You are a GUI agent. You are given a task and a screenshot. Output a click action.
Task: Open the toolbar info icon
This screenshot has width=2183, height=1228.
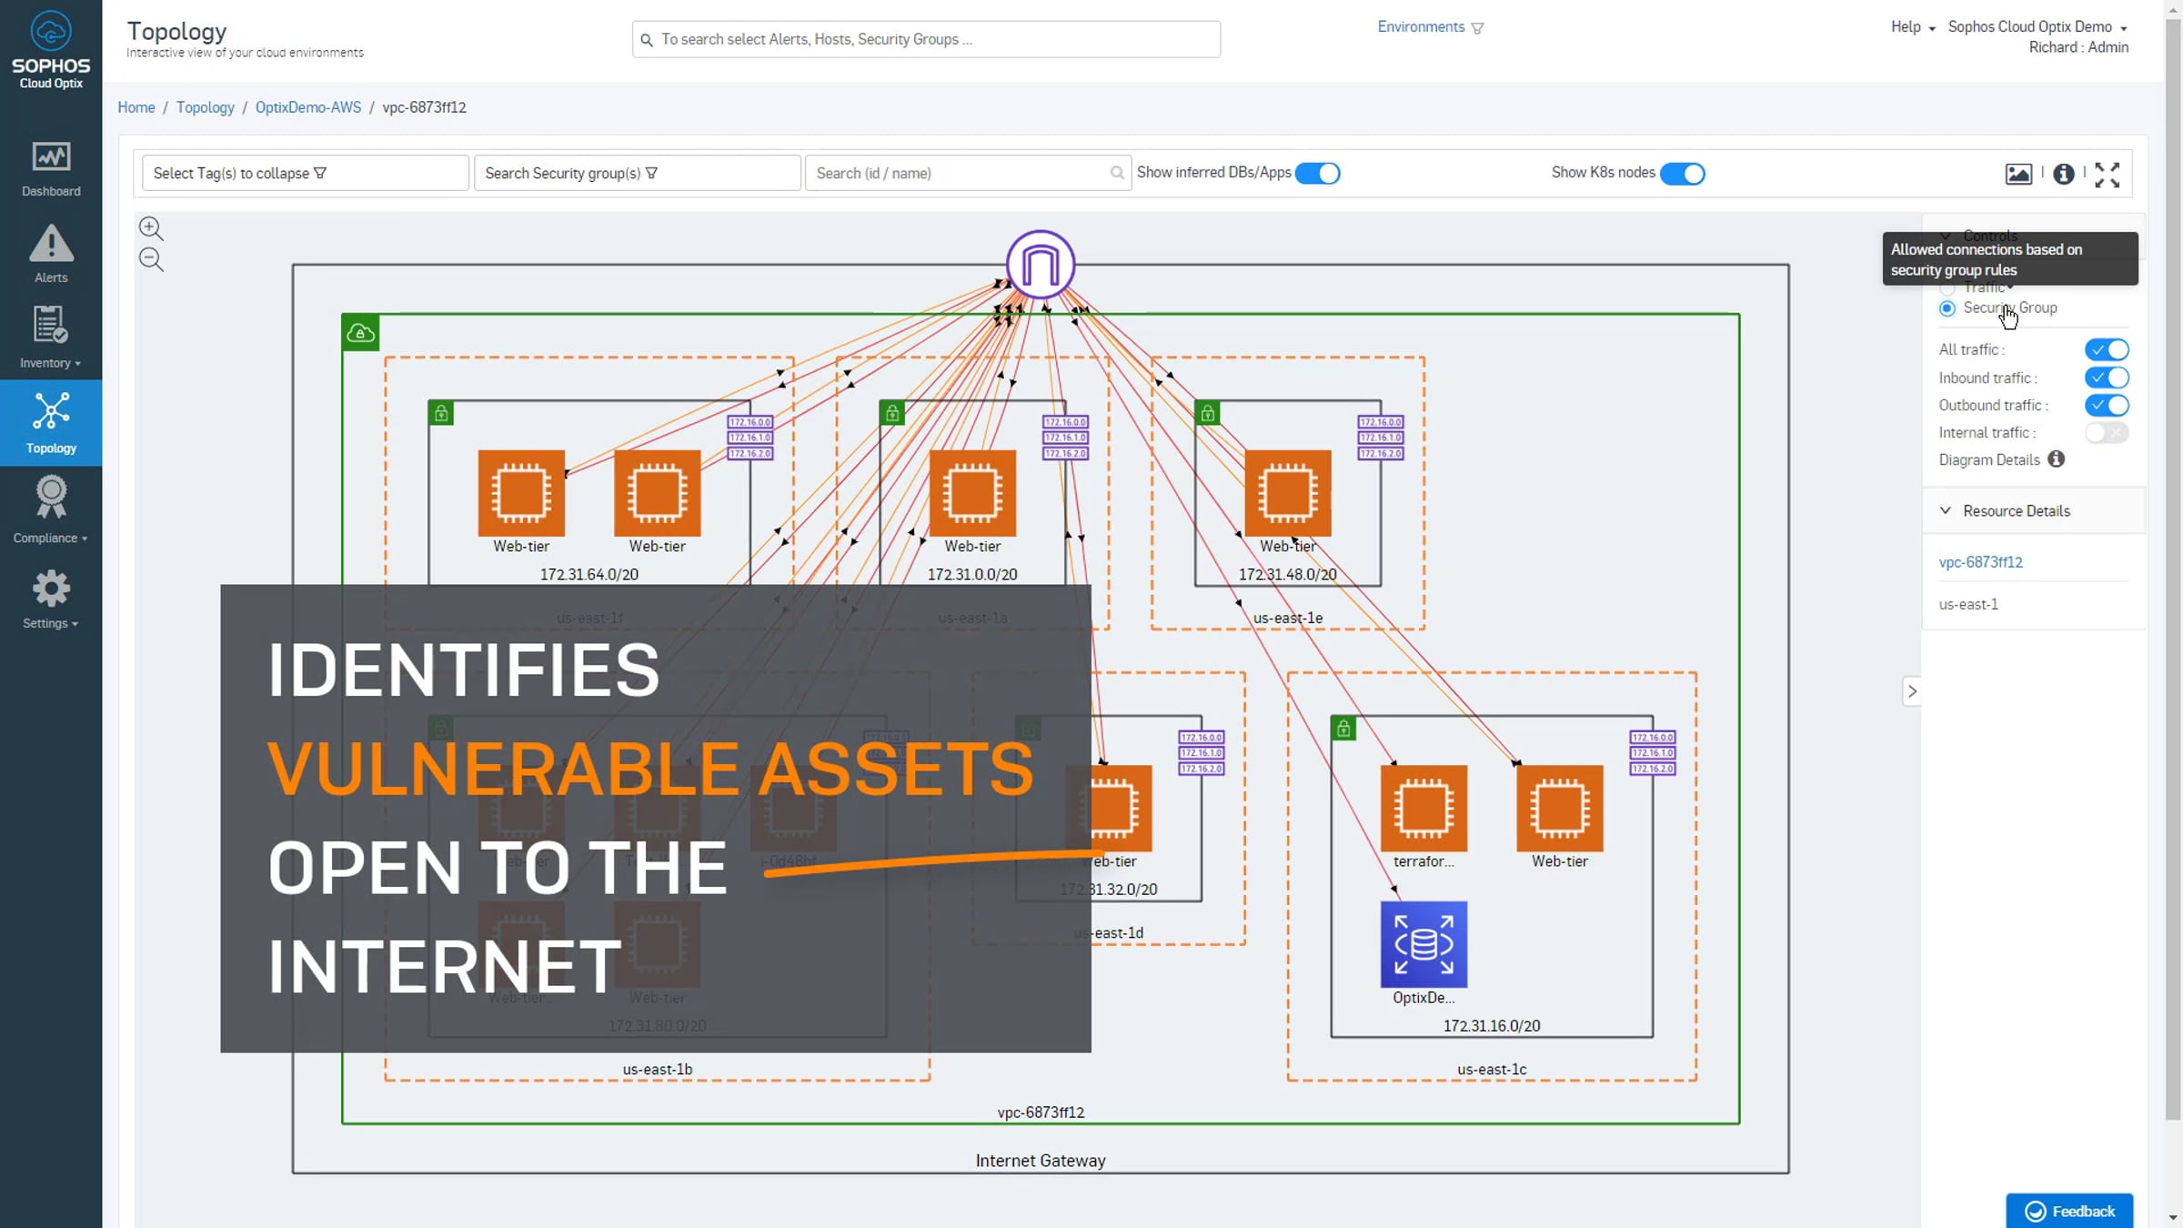click(2064, 174)
